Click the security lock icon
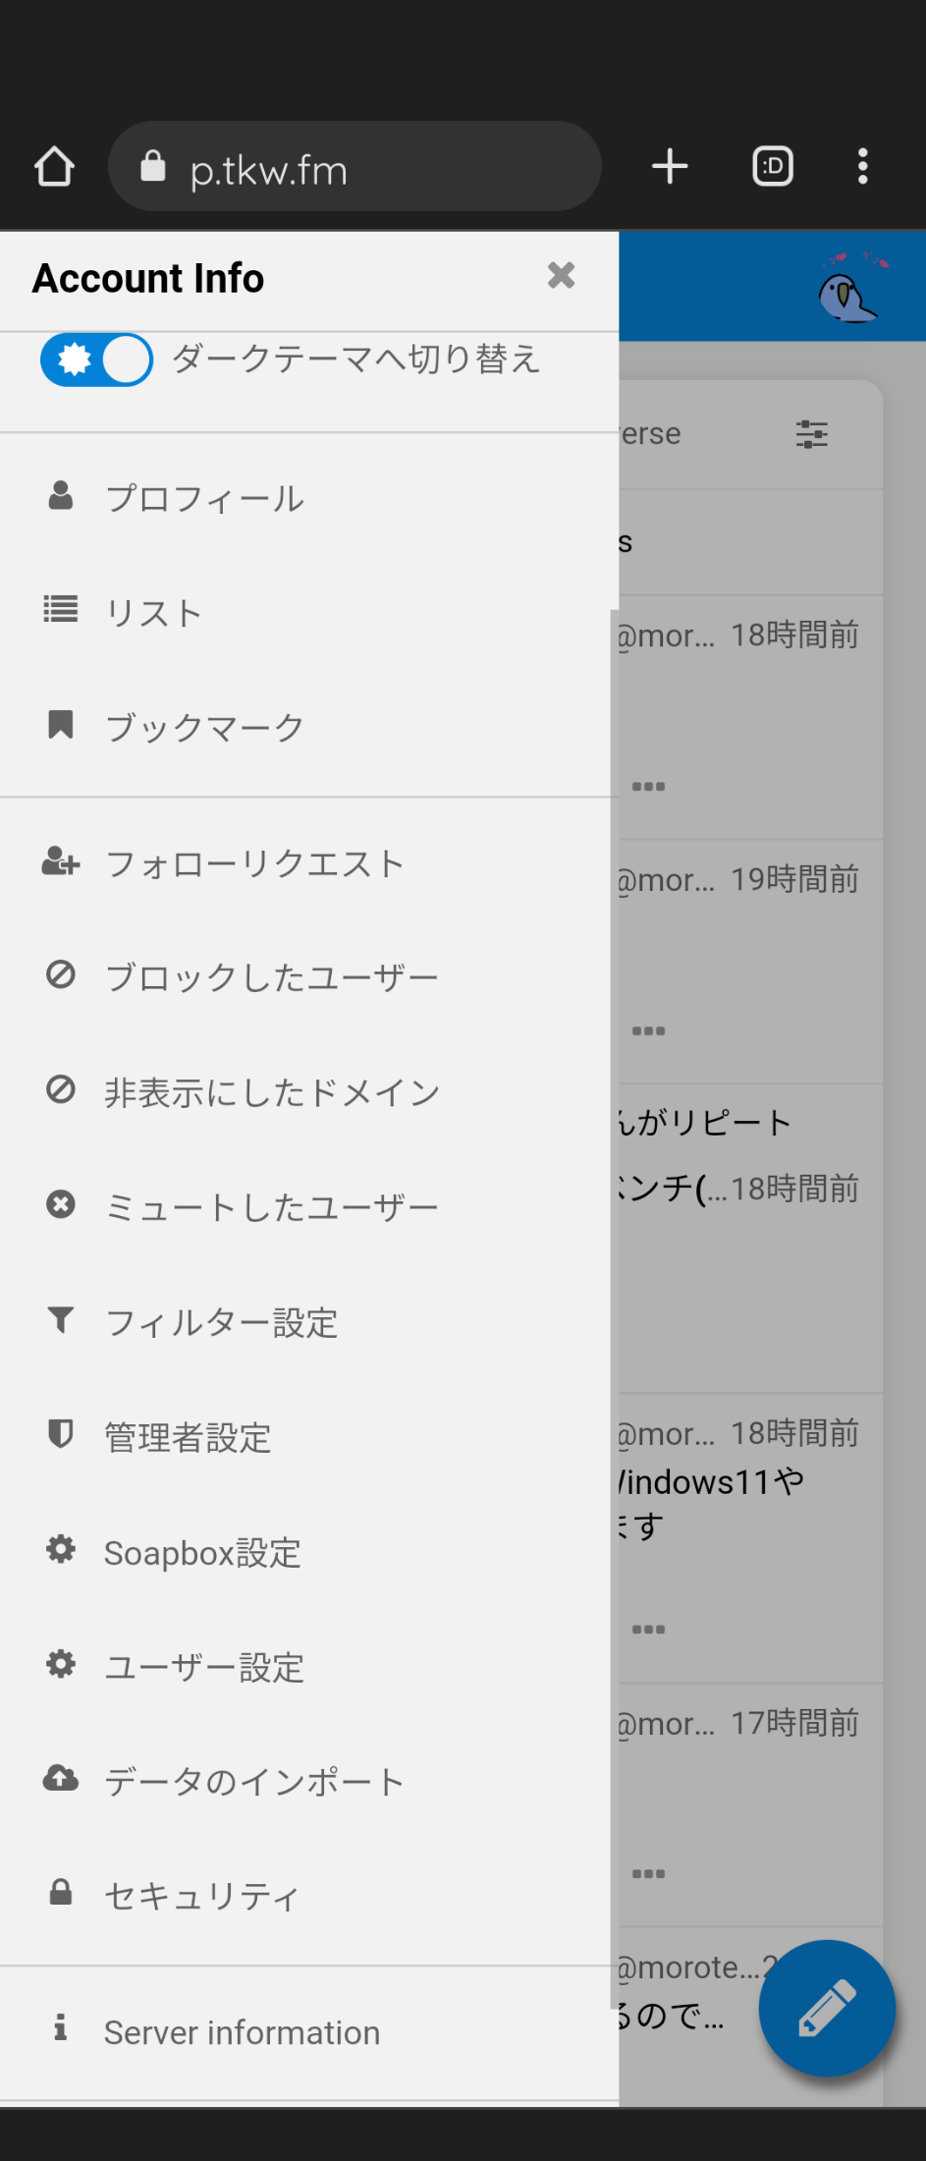 click(61, 1892)
